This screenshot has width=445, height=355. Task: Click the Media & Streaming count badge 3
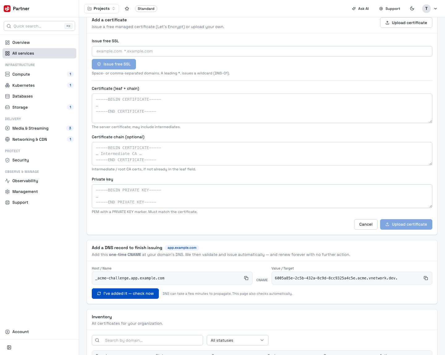click(x=70, y=128)
